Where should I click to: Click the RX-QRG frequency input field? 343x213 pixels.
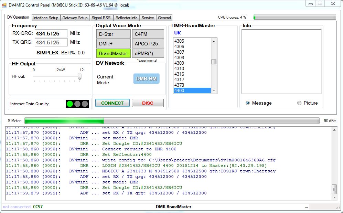coord(51,33)
